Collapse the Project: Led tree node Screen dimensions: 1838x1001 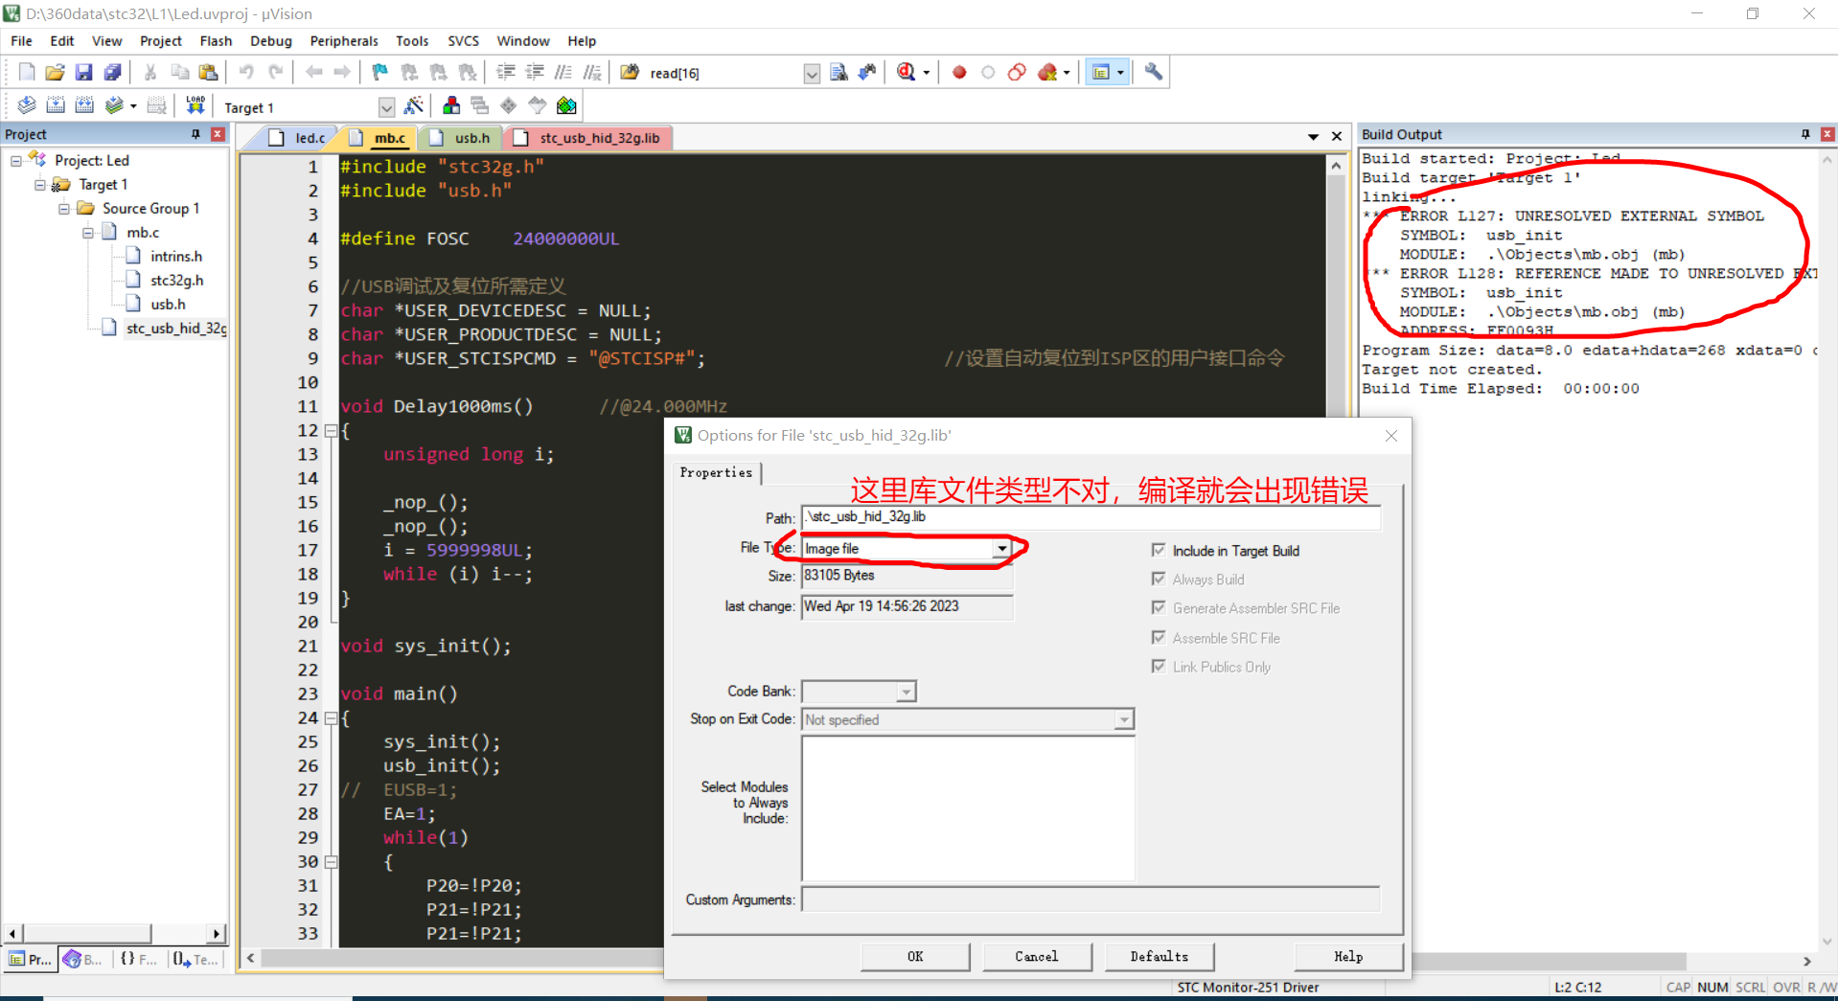(16, 161)
